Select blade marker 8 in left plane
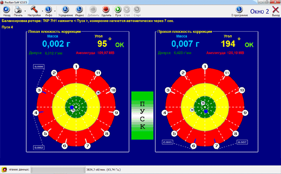This screenshot has height=174, width=281. click(107, 134)
